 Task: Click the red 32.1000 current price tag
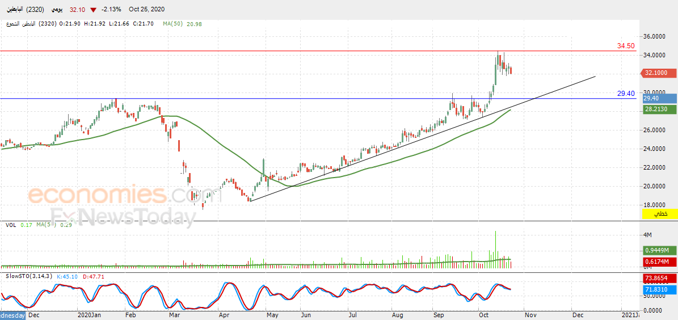tap(659, 73)
